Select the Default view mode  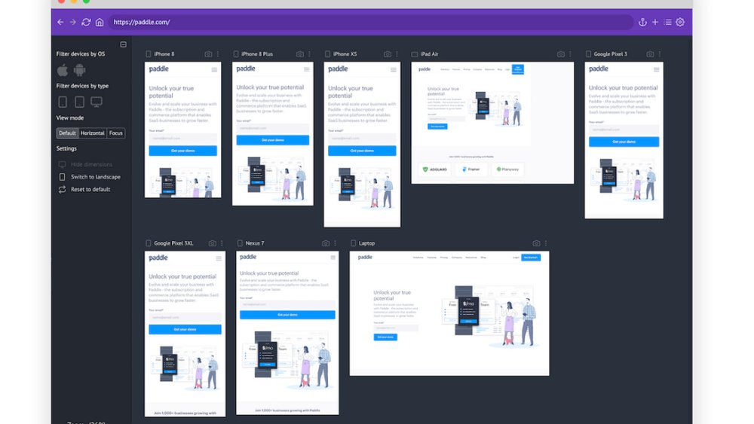click(x=67, y=133)
